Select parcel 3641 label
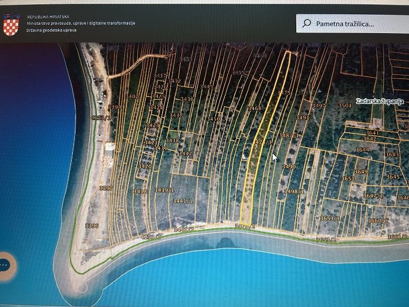The width and height of the screenshot is (409, 307). click(372, 133)
